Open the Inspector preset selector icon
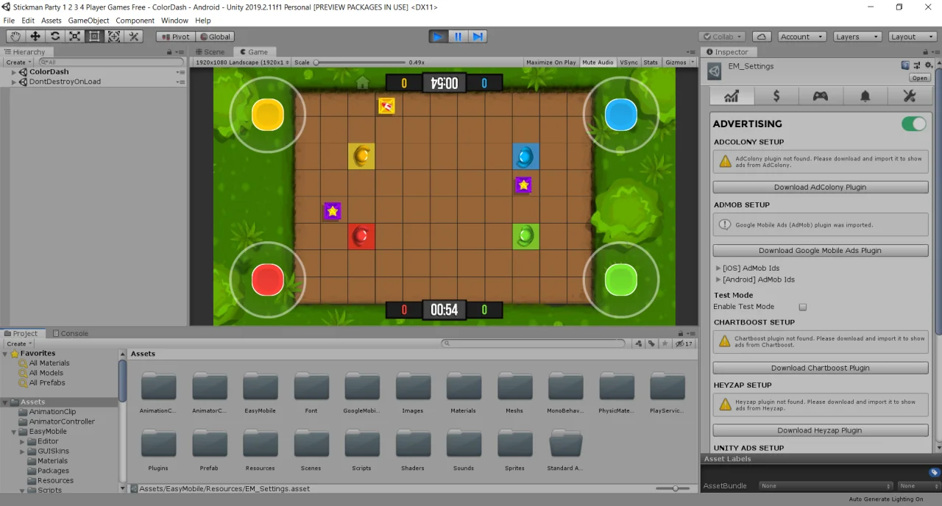Viewport: 942px width, 506px height. point(917,65)
